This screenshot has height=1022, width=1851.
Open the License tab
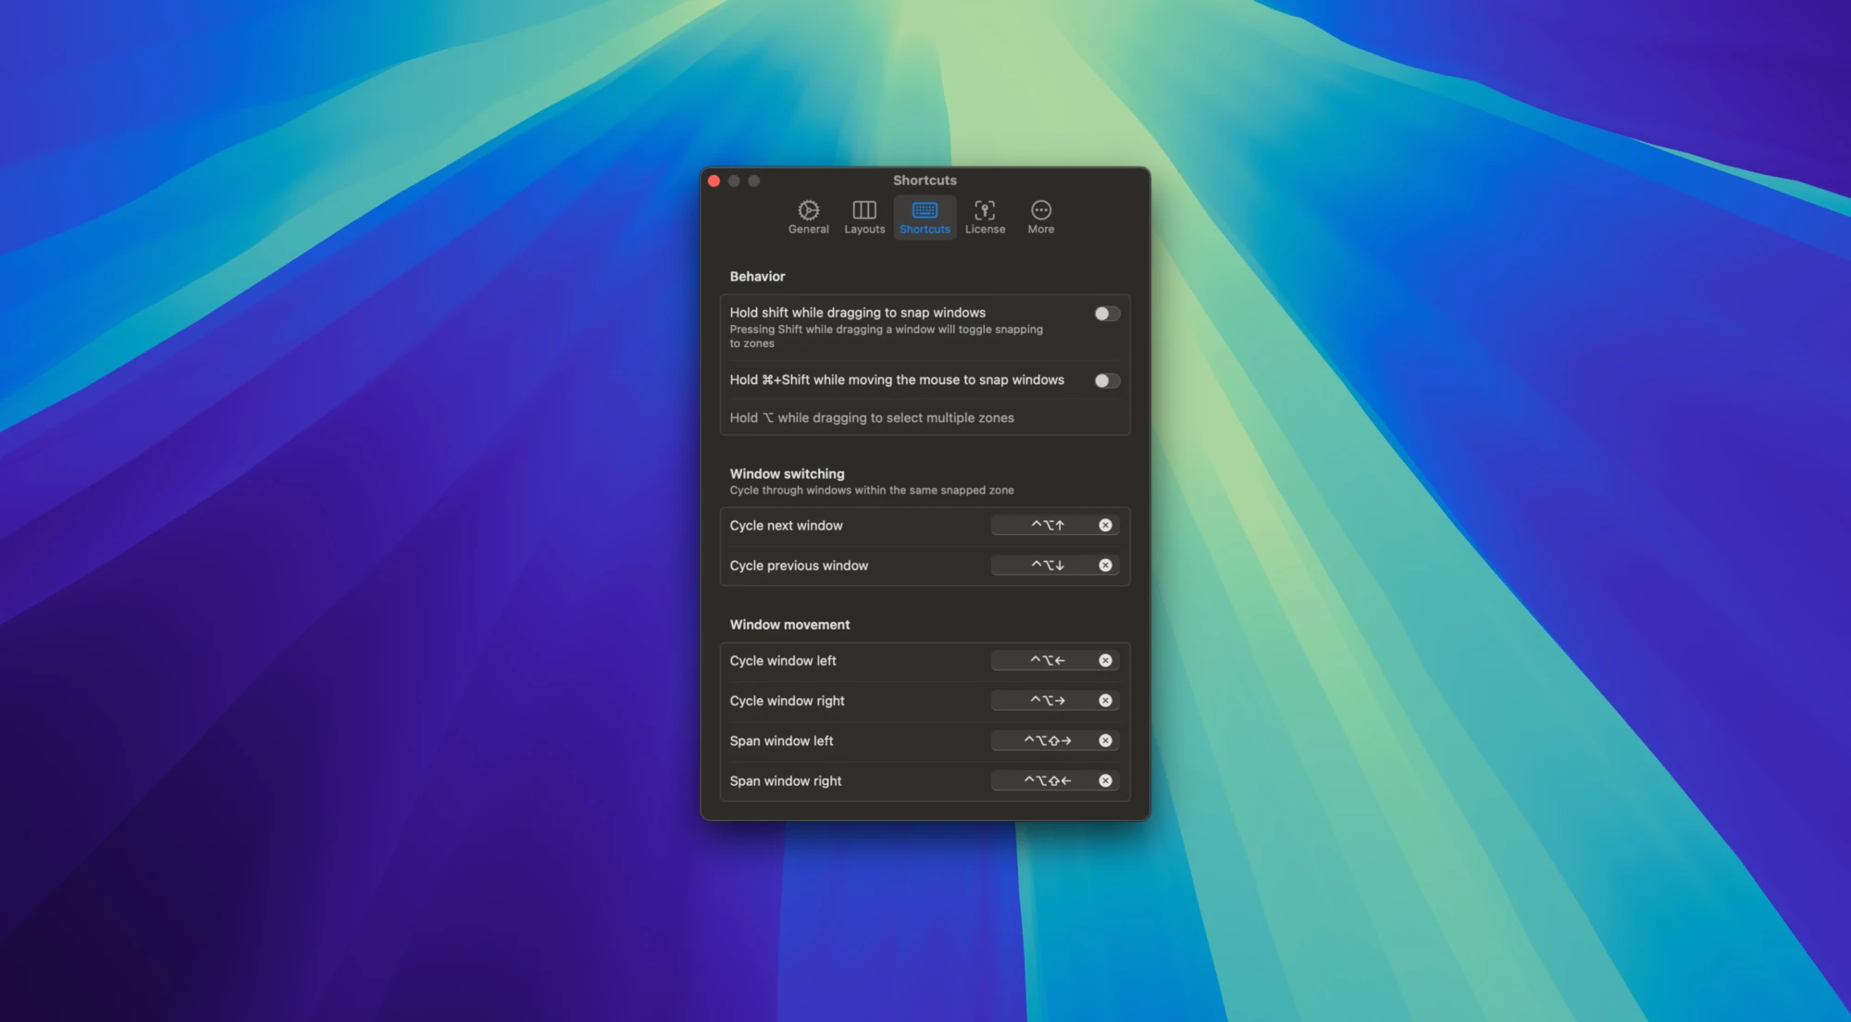coord(985,218)
